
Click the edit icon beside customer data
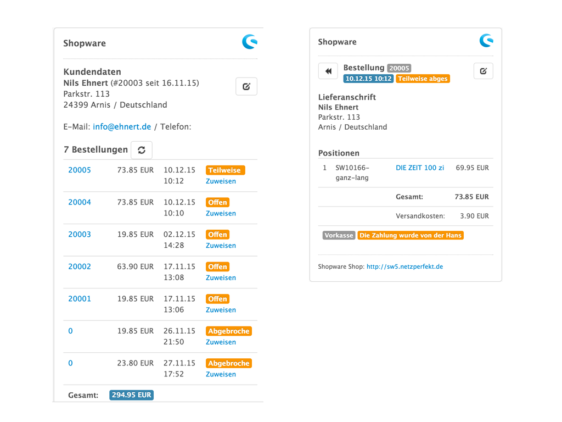246,86
